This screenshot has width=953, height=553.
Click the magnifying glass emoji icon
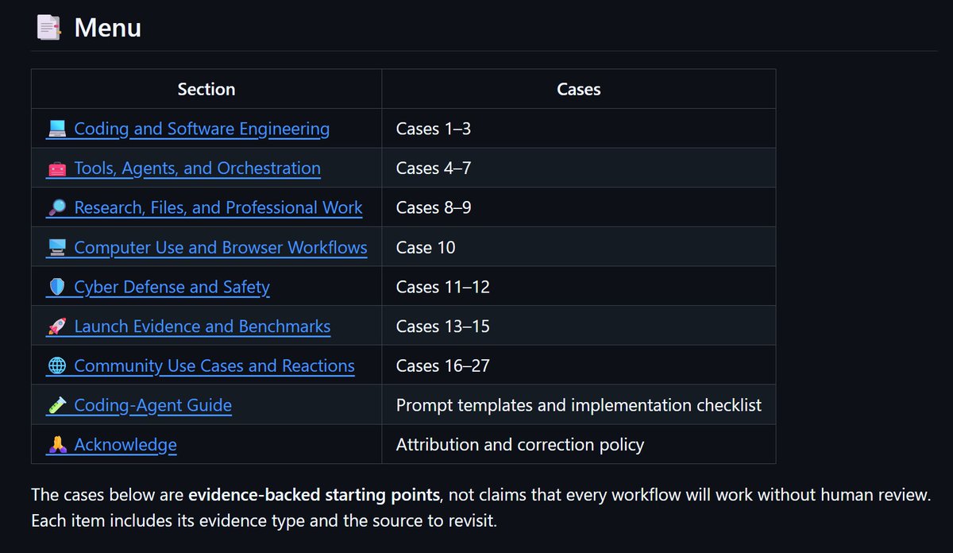click(x=56, y=208)
